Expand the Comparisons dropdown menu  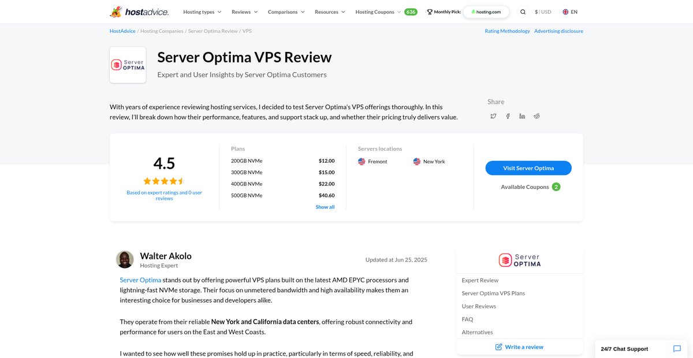point(286,12)
